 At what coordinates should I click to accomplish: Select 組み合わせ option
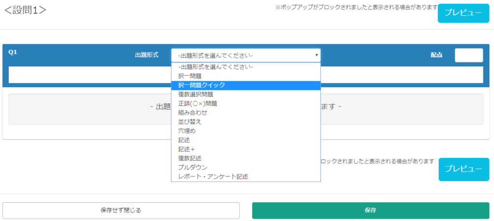point(246,113)
